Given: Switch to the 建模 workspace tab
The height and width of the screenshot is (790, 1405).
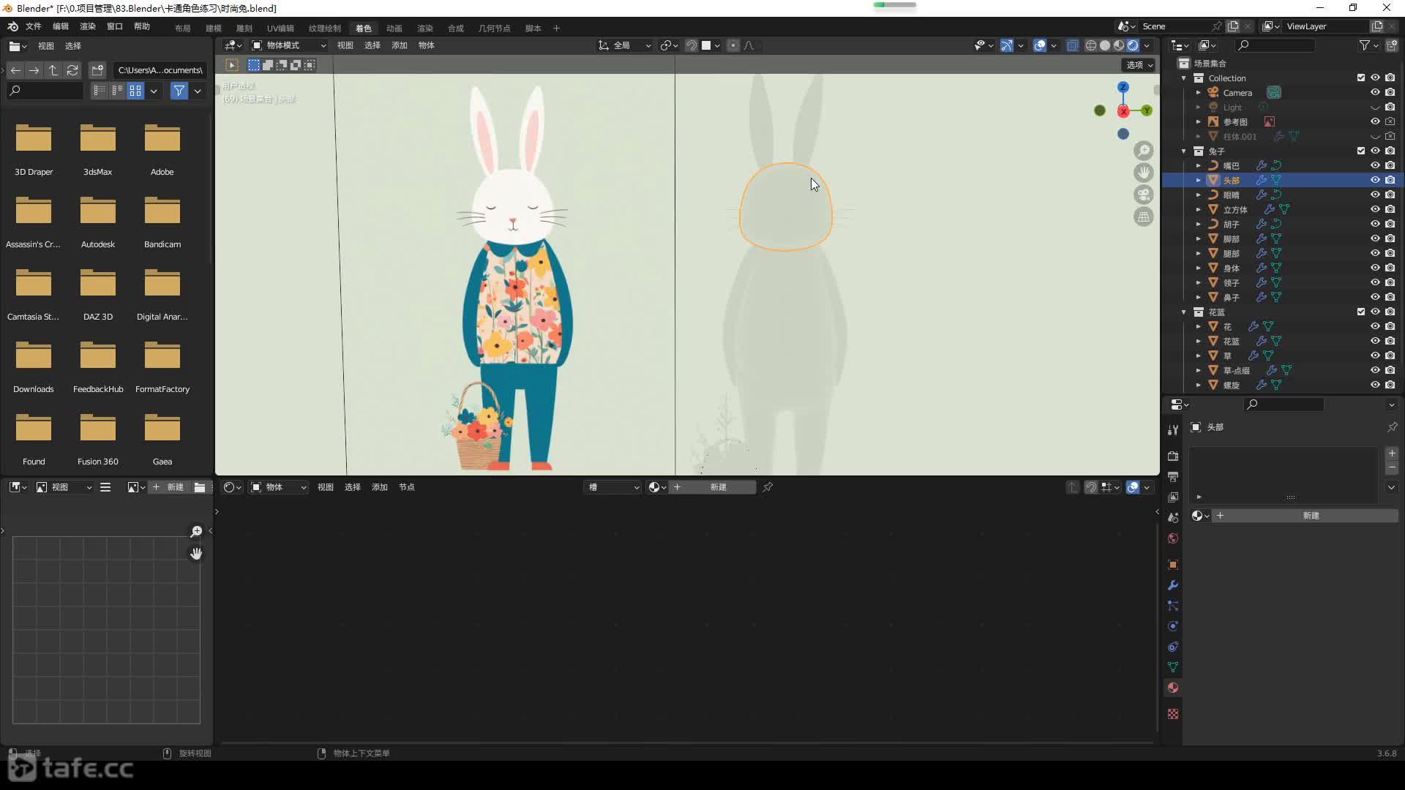Looking at the screenshot, I should click(214, 28).
